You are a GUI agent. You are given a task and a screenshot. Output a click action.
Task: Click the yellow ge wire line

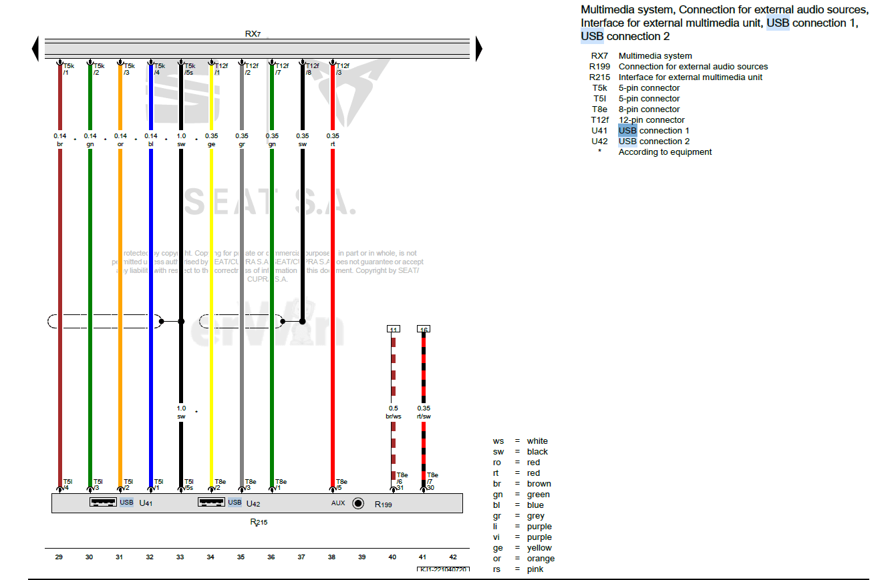point(212,267)
